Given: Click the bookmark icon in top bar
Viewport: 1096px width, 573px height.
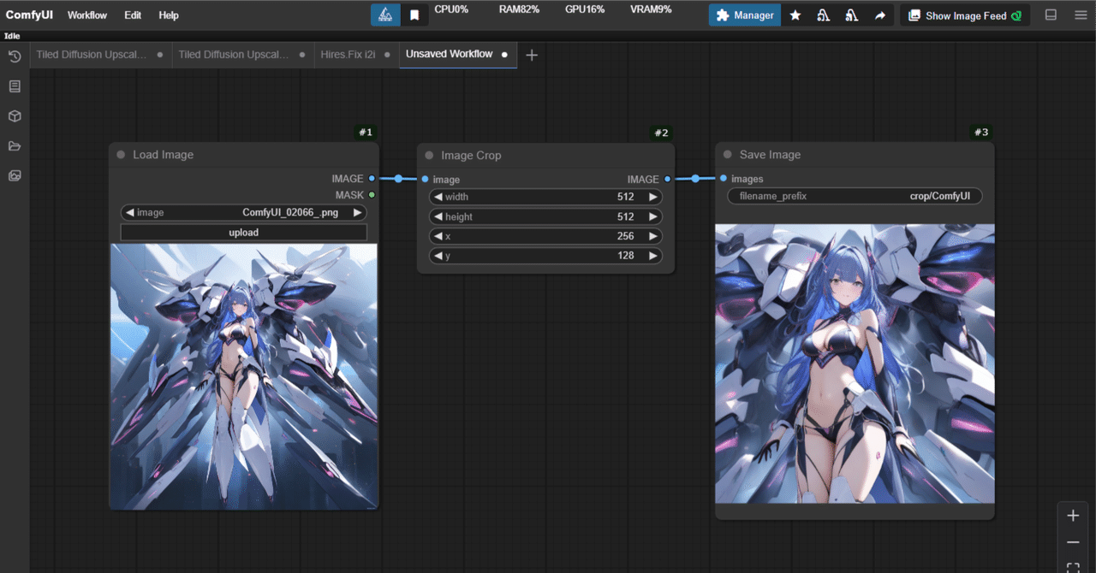Looking at the screenshot, I should 414,15.
